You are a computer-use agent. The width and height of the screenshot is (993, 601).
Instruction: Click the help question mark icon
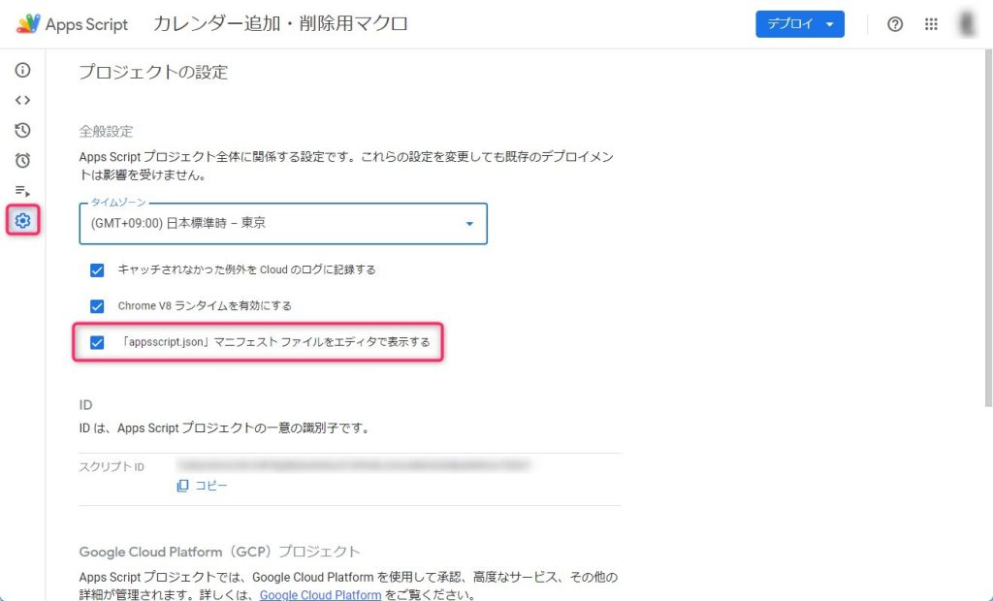click(895, 24)
